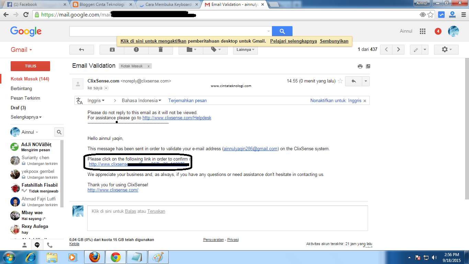Open the Labels tag dropdown
469x264 pixels.
tap(215, 49)
